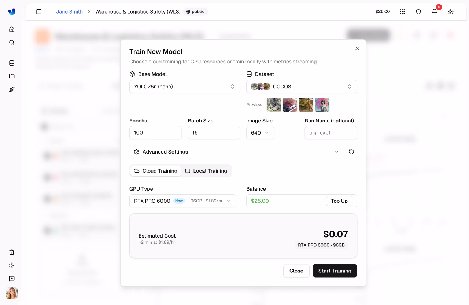Toggle the light theme sun icon
Screen dimensions: 469x305
(x=451, y=11)
